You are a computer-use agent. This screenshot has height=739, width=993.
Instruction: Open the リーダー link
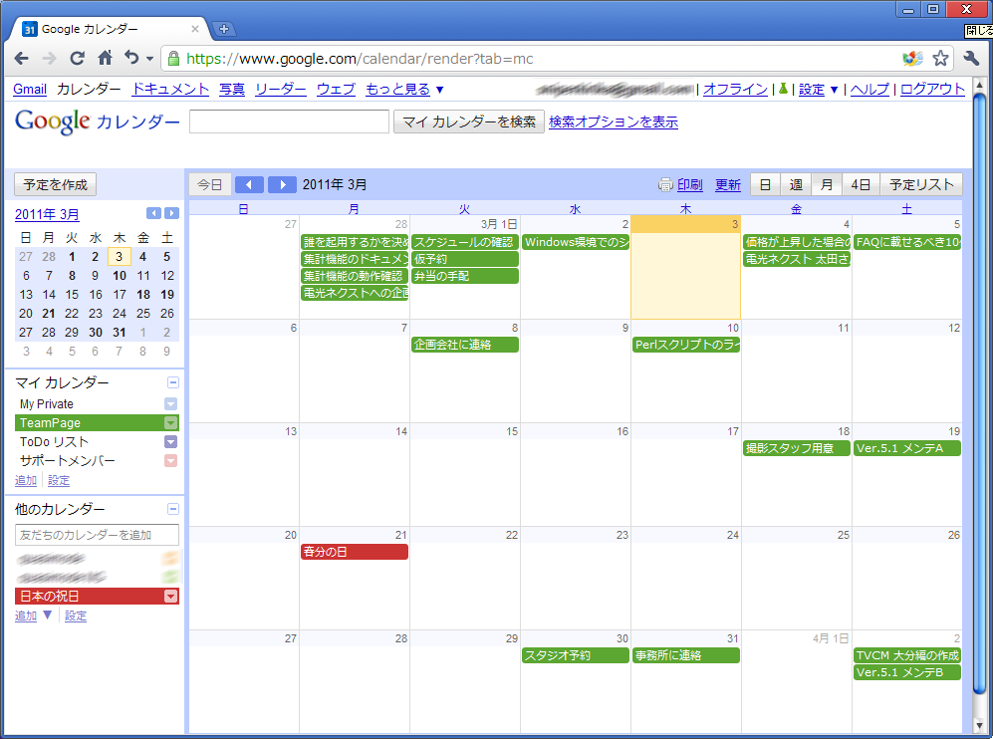click(x=281, y=90)
